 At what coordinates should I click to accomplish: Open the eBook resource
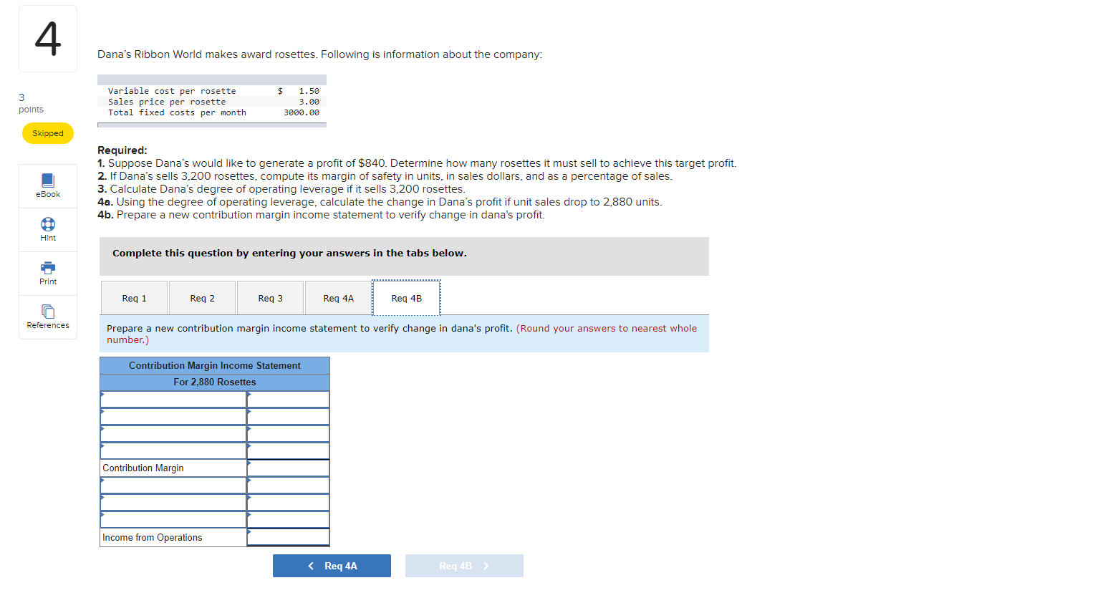pyautogui.click(x=47, y=185)
